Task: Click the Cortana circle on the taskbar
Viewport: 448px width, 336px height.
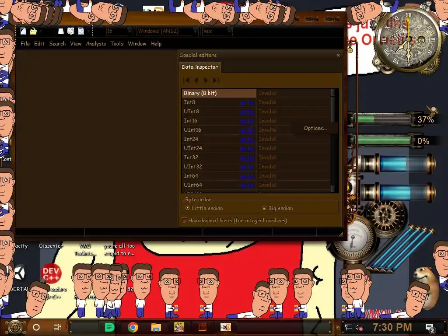Action: point(36,327)
